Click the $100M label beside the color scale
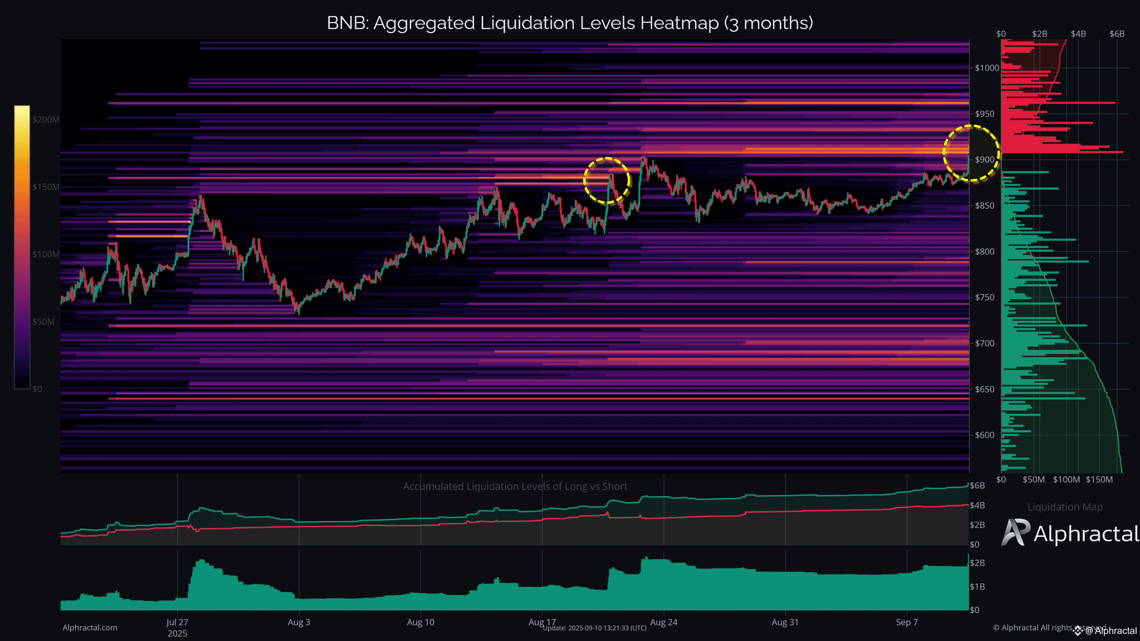The height and width of the screenshot is (641, 1140). pyautogui.click(x=46, y=254)
